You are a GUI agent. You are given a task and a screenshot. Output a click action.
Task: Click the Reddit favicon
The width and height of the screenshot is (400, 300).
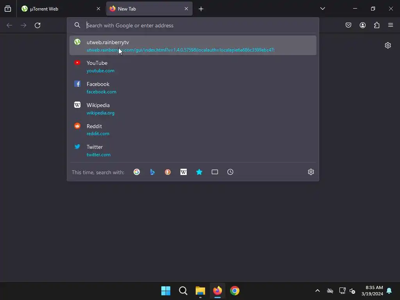(77, 126)
